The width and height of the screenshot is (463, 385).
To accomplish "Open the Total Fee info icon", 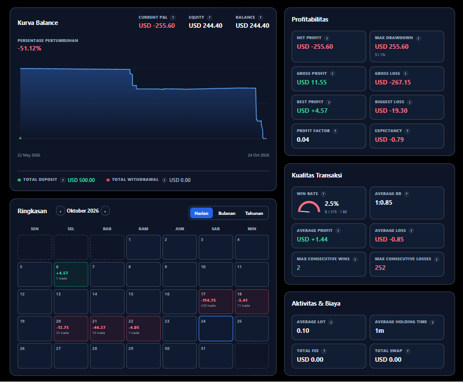I will pyautogui.click(x=324, y=351).
